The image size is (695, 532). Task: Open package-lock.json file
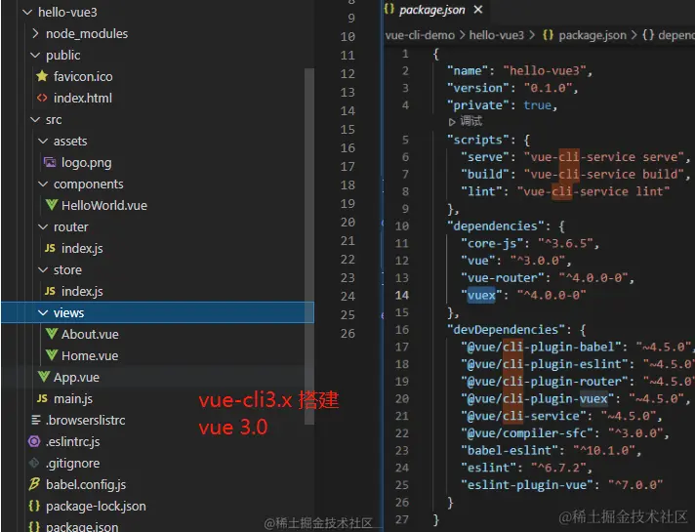(x=96, y=507)
